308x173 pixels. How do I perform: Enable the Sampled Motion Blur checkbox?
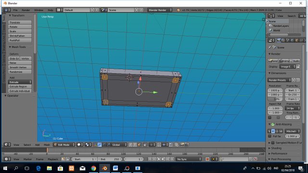click(x=273, y=143)
